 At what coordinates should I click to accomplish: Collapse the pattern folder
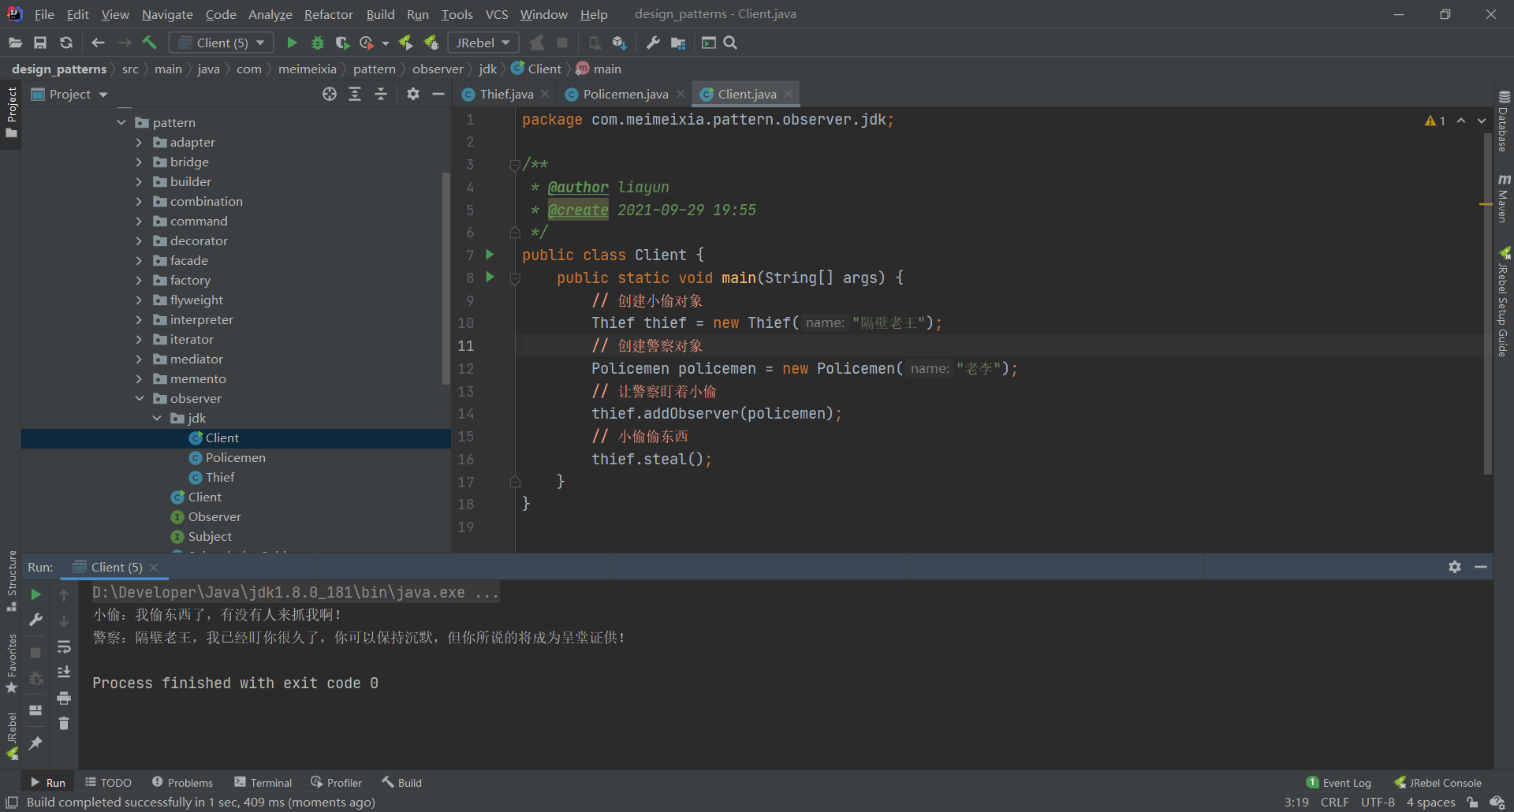tap(121, 122)
